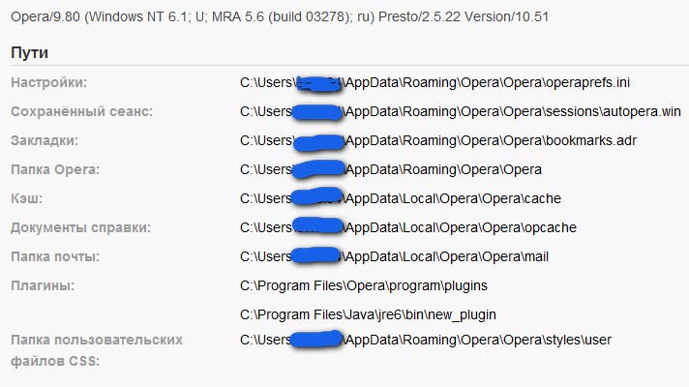Select the Opera program plugins path
Image resolution: width=689 pixels, height=387 pixels.
tap(364, 285)
